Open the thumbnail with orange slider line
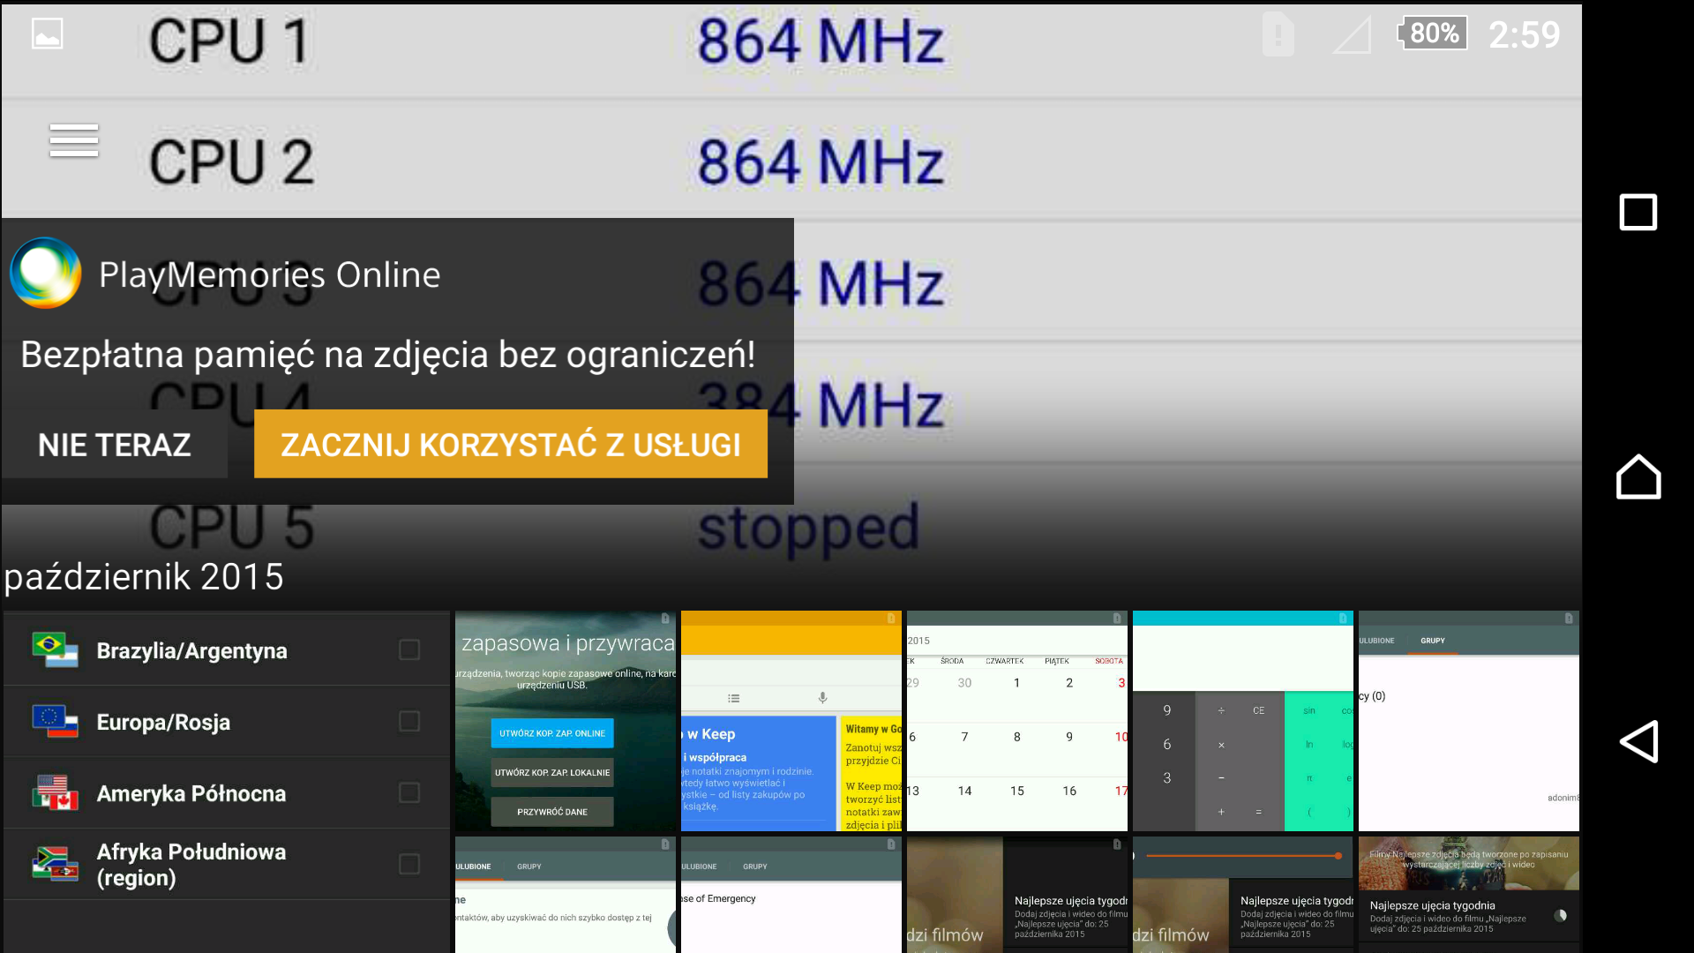1694x953 pixels. (x=1243, y=895)
